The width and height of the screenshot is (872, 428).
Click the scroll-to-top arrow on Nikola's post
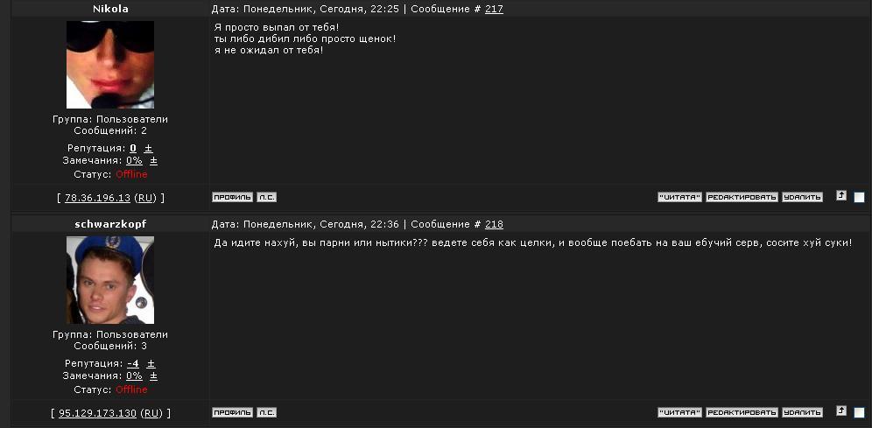[x=841, y=196]
